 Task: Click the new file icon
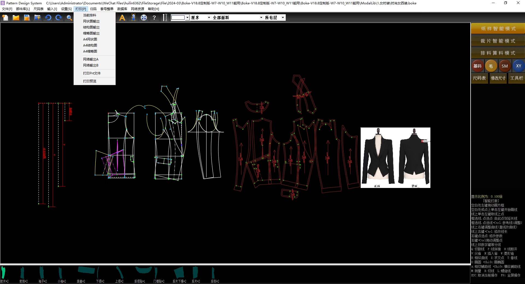(5, 18)
